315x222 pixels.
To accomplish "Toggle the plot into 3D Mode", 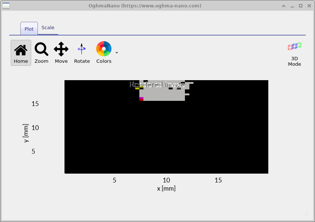I will 294,54.
